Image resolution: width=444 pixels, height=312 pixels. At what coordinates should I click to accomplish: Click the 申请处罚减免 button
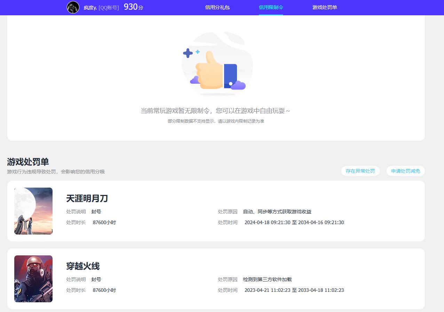pyautogui.click(x=405, y=171)
